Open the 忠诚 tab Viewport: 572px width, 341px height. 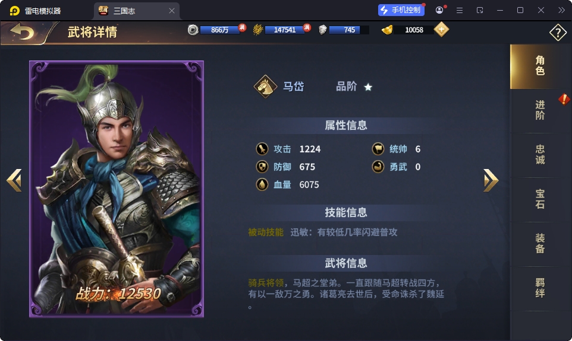[540, 155]
